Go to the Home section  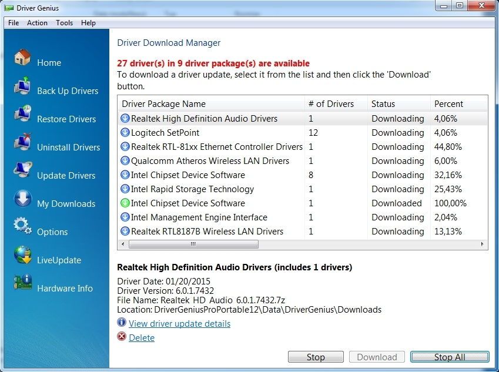49,63
